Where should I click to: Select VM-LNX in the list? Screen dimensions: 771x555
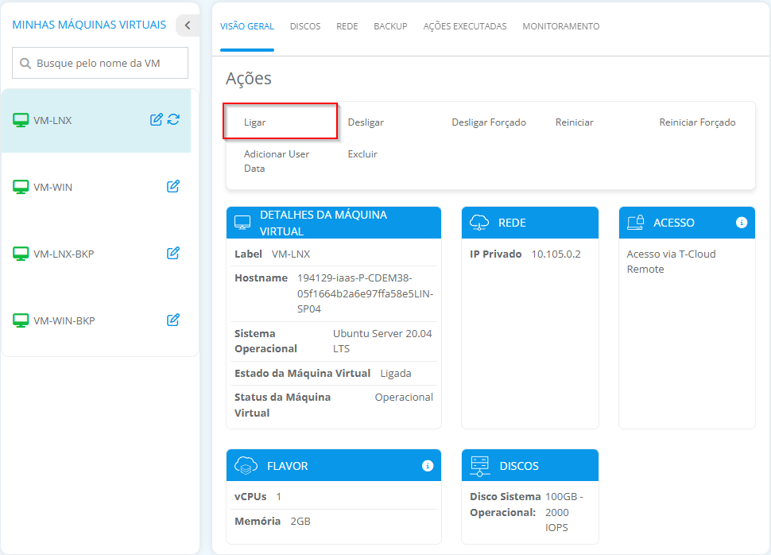tap(52, 121)
